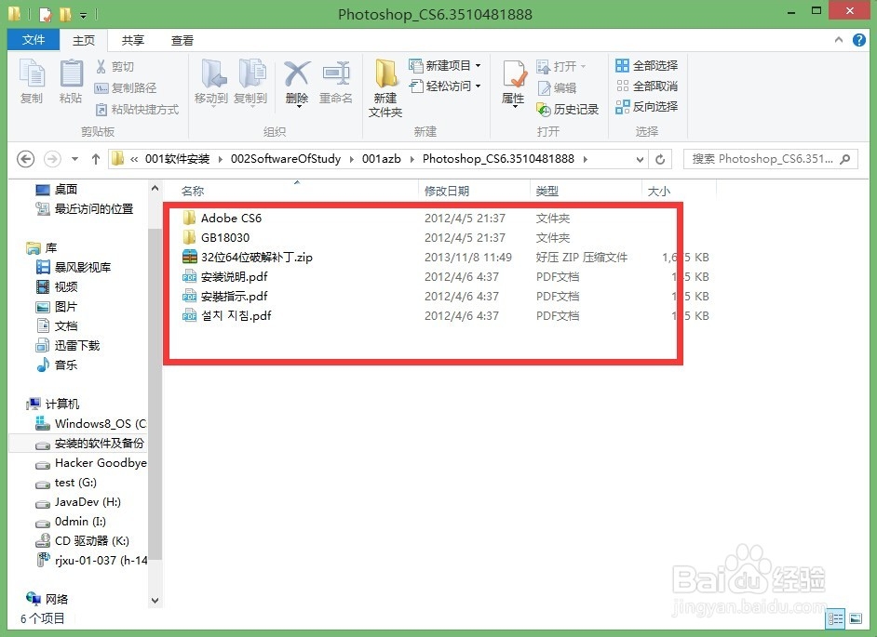Screen dimensions: 877x637
Task: Open the Documents (文档) library
Action: [x=57, y=325]
